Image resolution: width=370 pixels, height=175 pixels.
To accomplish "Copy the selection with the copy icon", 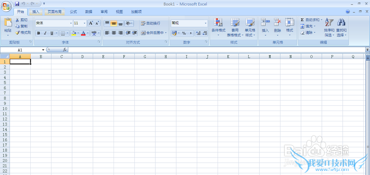I will (x=17, y=26).
